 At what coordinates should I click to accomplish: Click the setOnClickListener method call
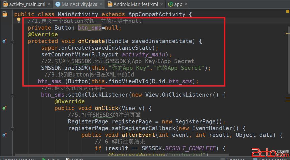(98, 95)
